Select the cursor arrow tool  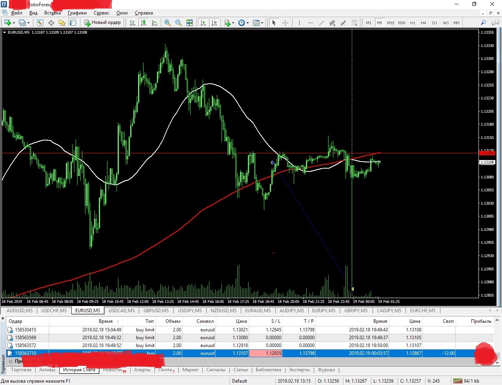point(274,23)
